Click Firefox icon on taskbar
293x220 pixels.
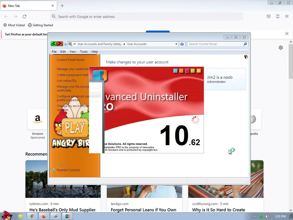pyautogui.click(x=44, y=216)
